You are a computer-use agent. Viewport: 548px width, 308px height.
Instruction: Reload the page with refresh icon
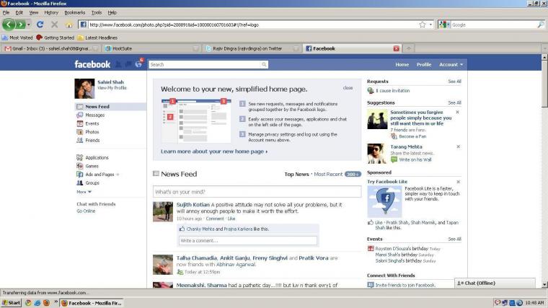click(40, 25)
